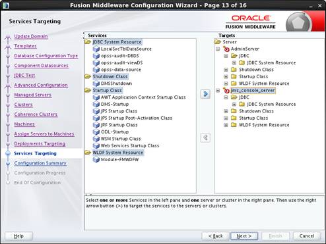Select the Module-FMWDFW service

120,159
